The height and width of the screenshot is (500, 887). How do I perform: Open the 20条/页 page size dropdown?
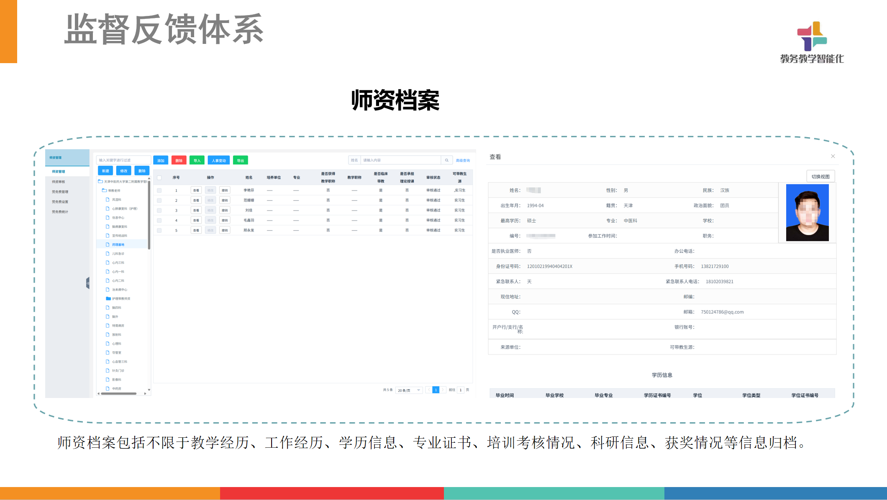click(409, 390)
